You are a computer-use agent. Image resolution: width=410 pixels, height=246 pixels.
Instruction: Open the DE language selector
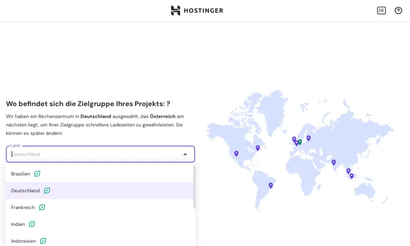click(381, 11)
